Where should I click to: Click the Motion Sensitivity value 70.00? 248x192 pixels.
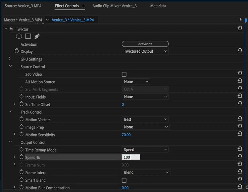126,135
